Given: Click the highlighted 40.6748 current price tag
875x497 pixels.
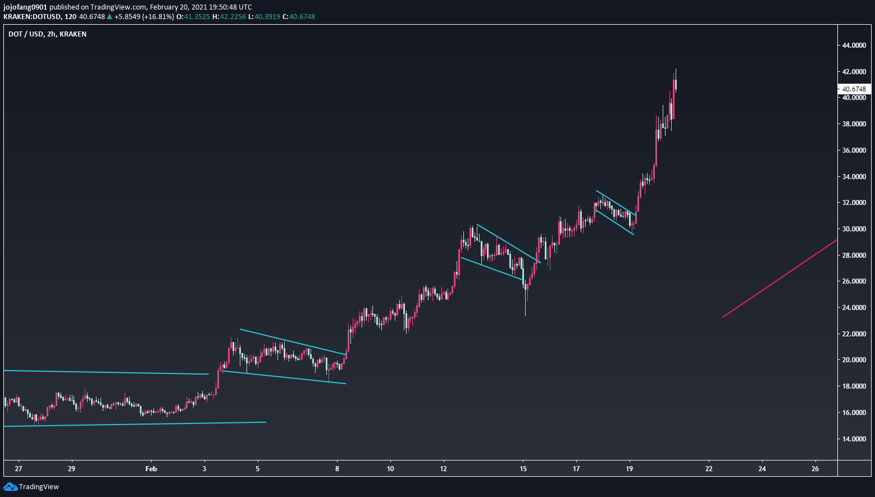Looking at the screenshot, I should point(854,89).
